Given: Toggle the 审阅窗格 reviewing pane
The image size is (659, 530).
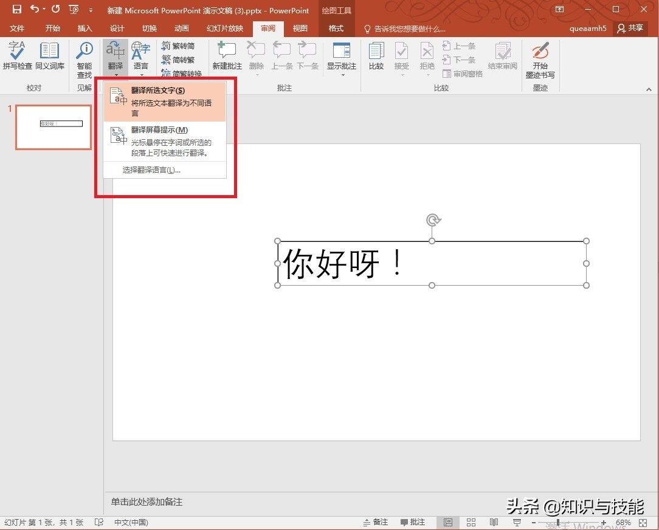Looking at the screenshot, I should (x=462, y=74).
